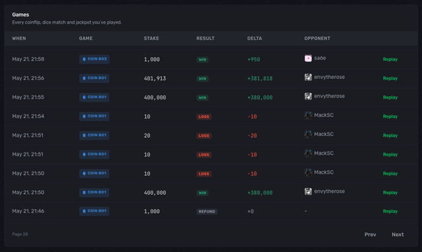Go to the previous page with Prev
The width and height of the screenshot is (422, 252).
coord(370,234)
